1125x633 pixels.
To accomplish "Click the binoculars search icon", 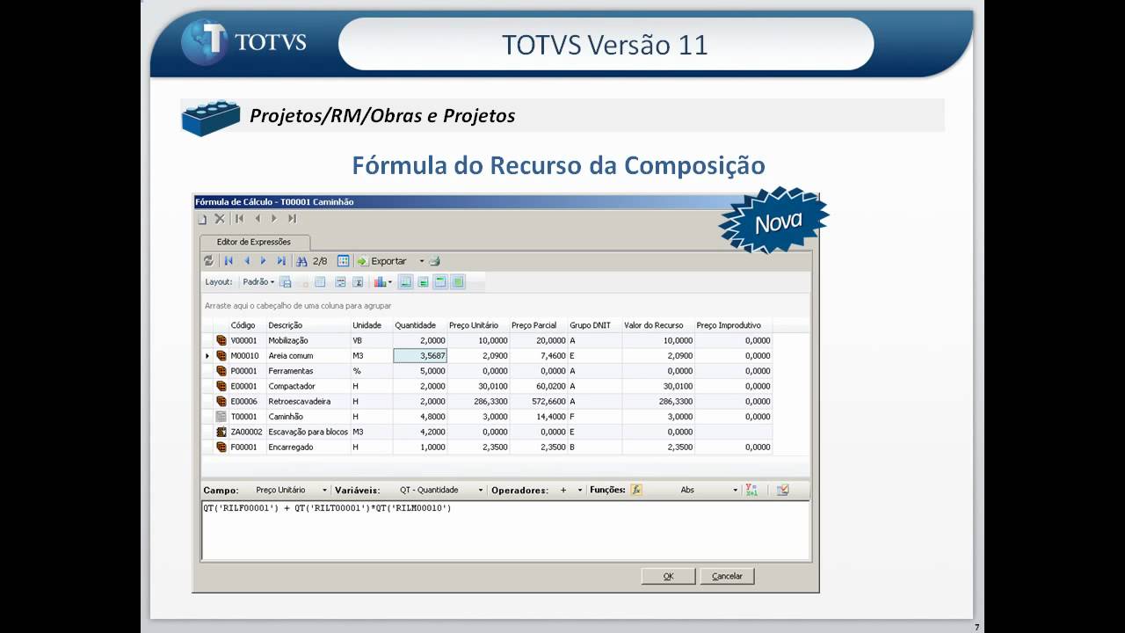I will [301, 261].
